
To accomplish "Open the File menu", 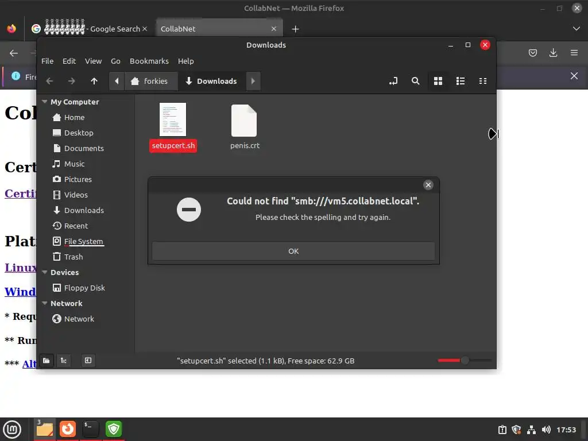I will (47, 61).
